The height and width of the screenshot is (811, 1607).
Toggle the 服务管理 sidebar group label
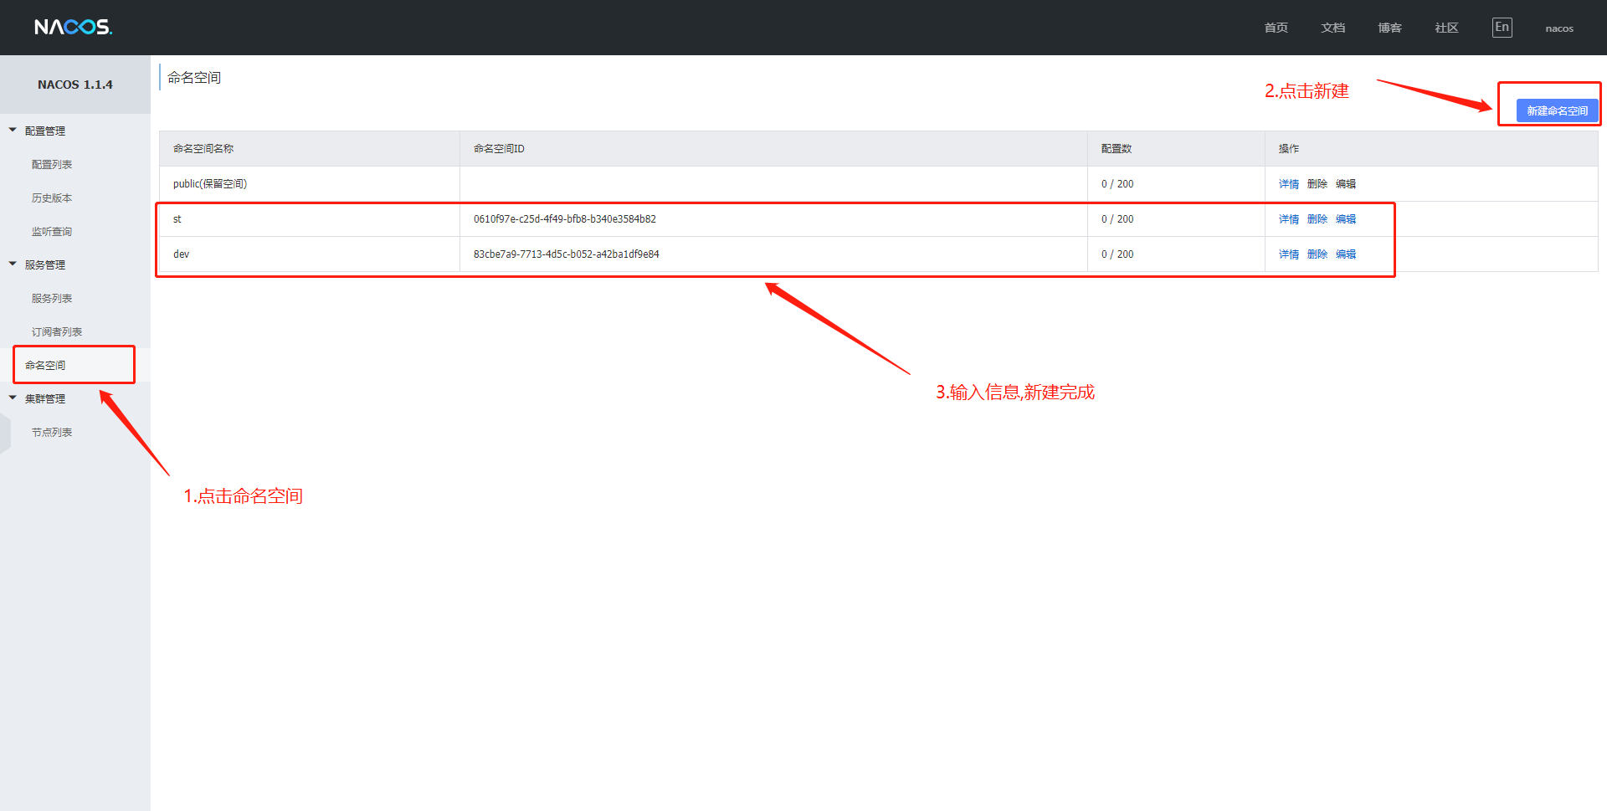45,265
